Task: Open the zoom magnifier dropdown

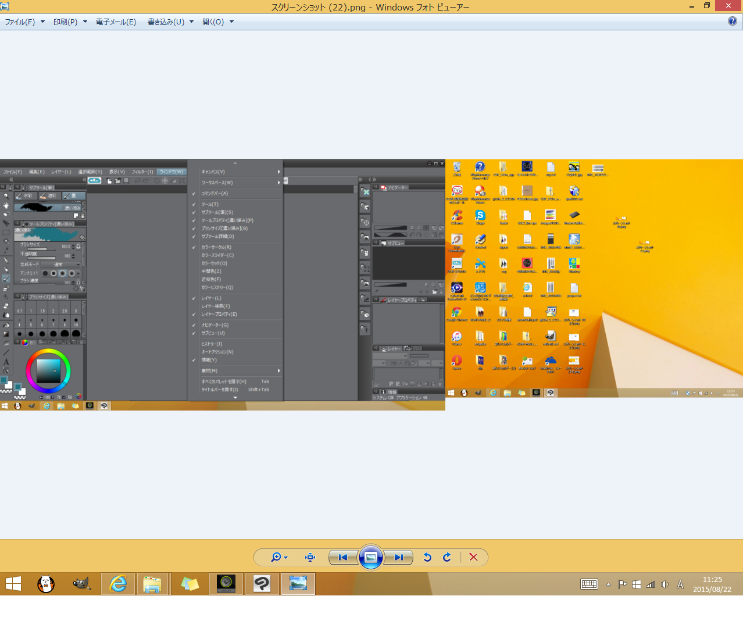Action: pyautogui.click(x=279, y=557)
